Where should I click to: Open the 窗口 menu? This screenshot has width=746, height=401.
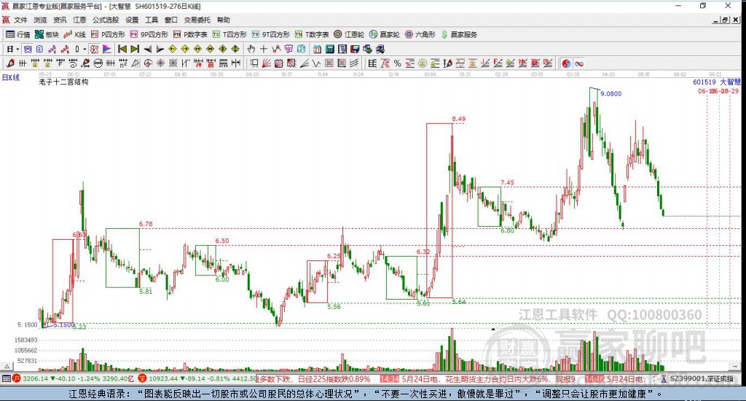point(170,20)
